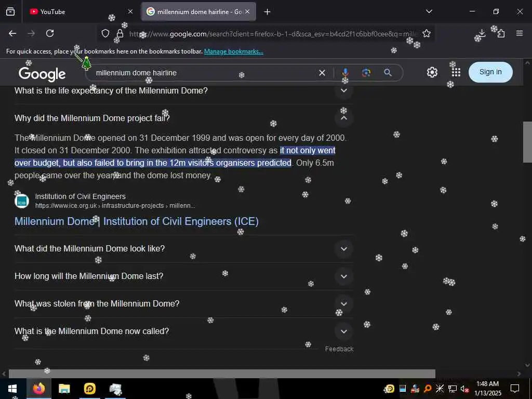This screenshot has width=532, height=399.
Task: Open the Firefox View button
Action: coord(10,12)
